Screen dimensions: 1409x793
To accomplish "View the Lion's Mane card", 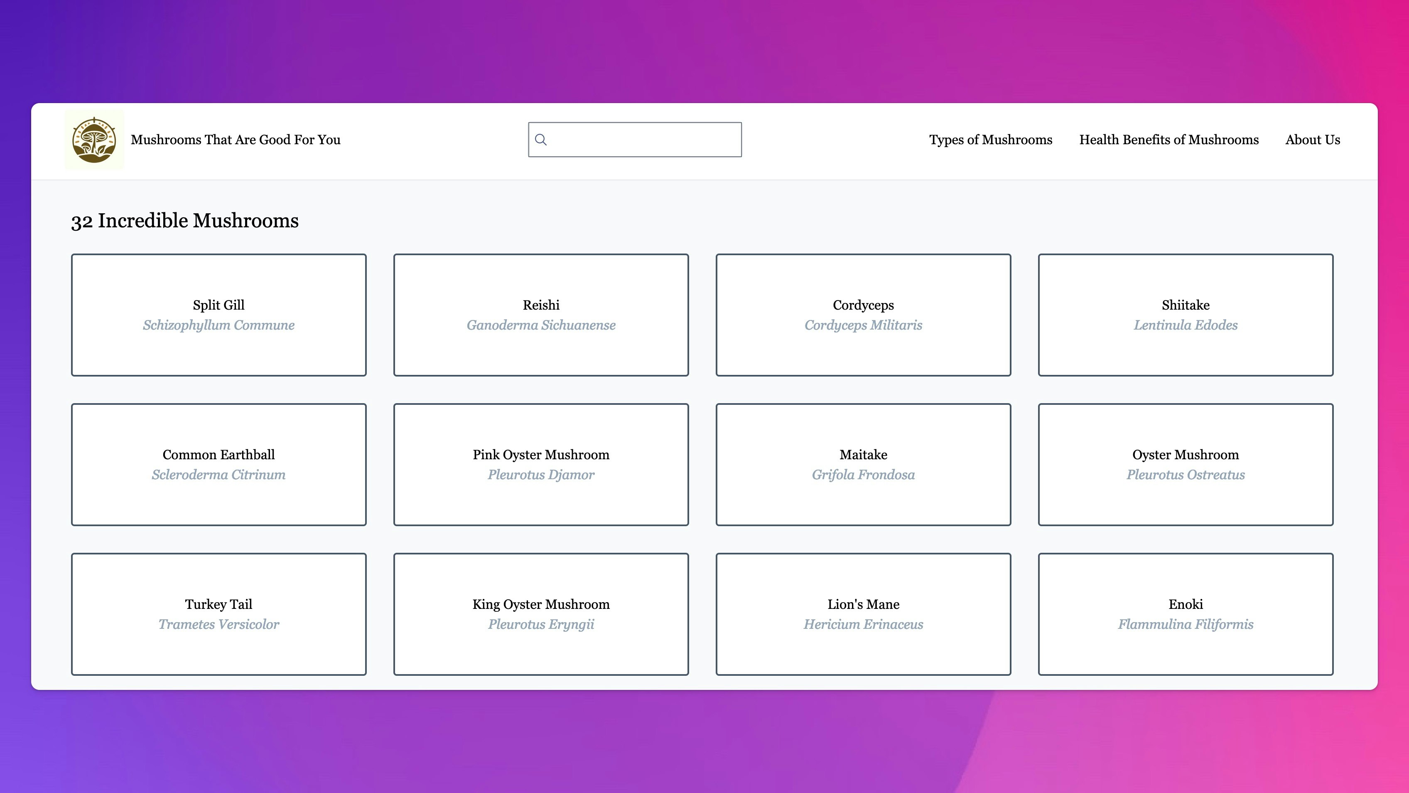I will pyautogui.click(x=863, y=613).
